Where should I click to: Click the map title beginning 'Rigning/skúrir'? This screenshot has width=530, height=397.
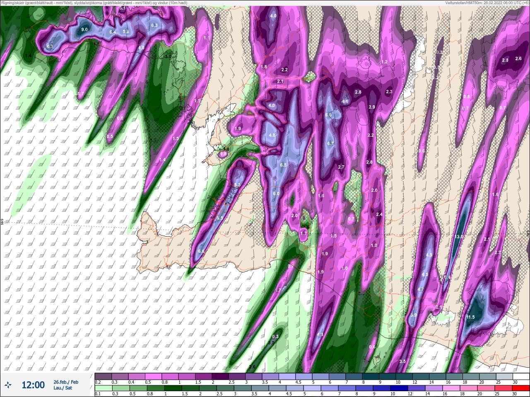click(x=94, y=2)
